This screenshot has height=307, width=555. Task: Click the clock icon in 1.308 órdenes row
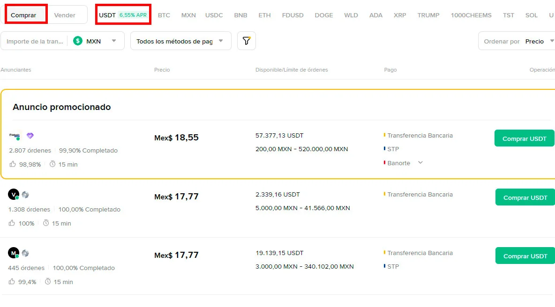click(x=46, y=223)
